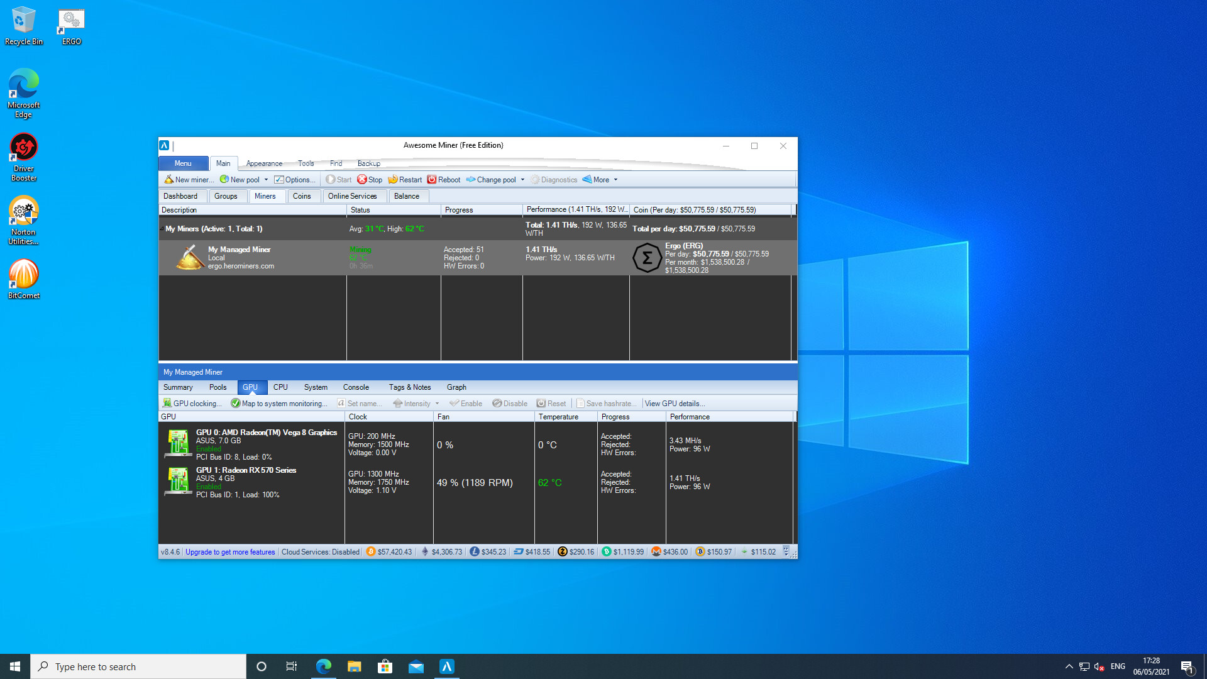Open Microsoft Edge from the taskbar
1207x679 pixels.
323,666
